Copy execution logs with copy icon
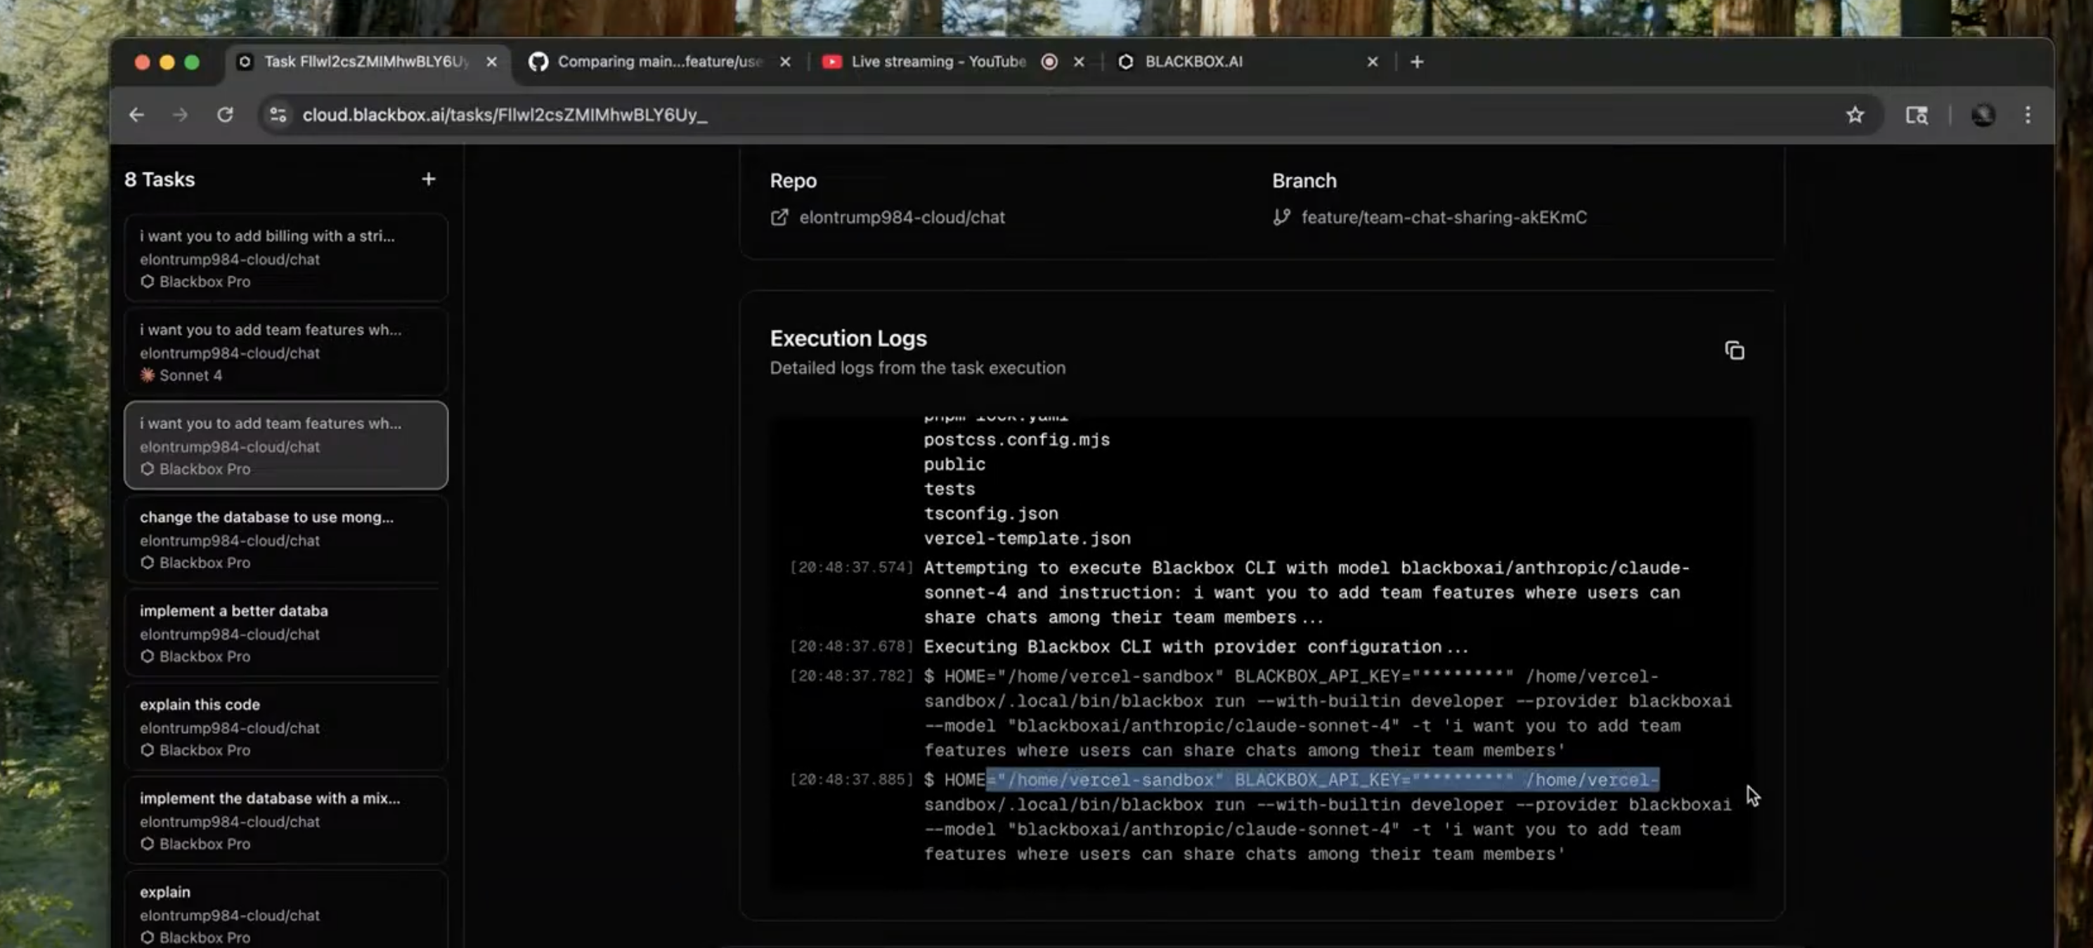 (x=1734, y=350)
